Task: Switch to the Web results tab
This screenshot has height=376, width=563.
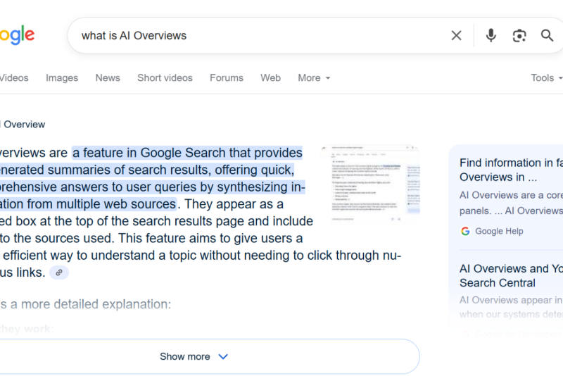Action: [270, 78]
